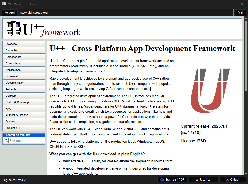Click the 'Search on this site' header
Viewport: 248px width, 184px height.
pos(24,135)
